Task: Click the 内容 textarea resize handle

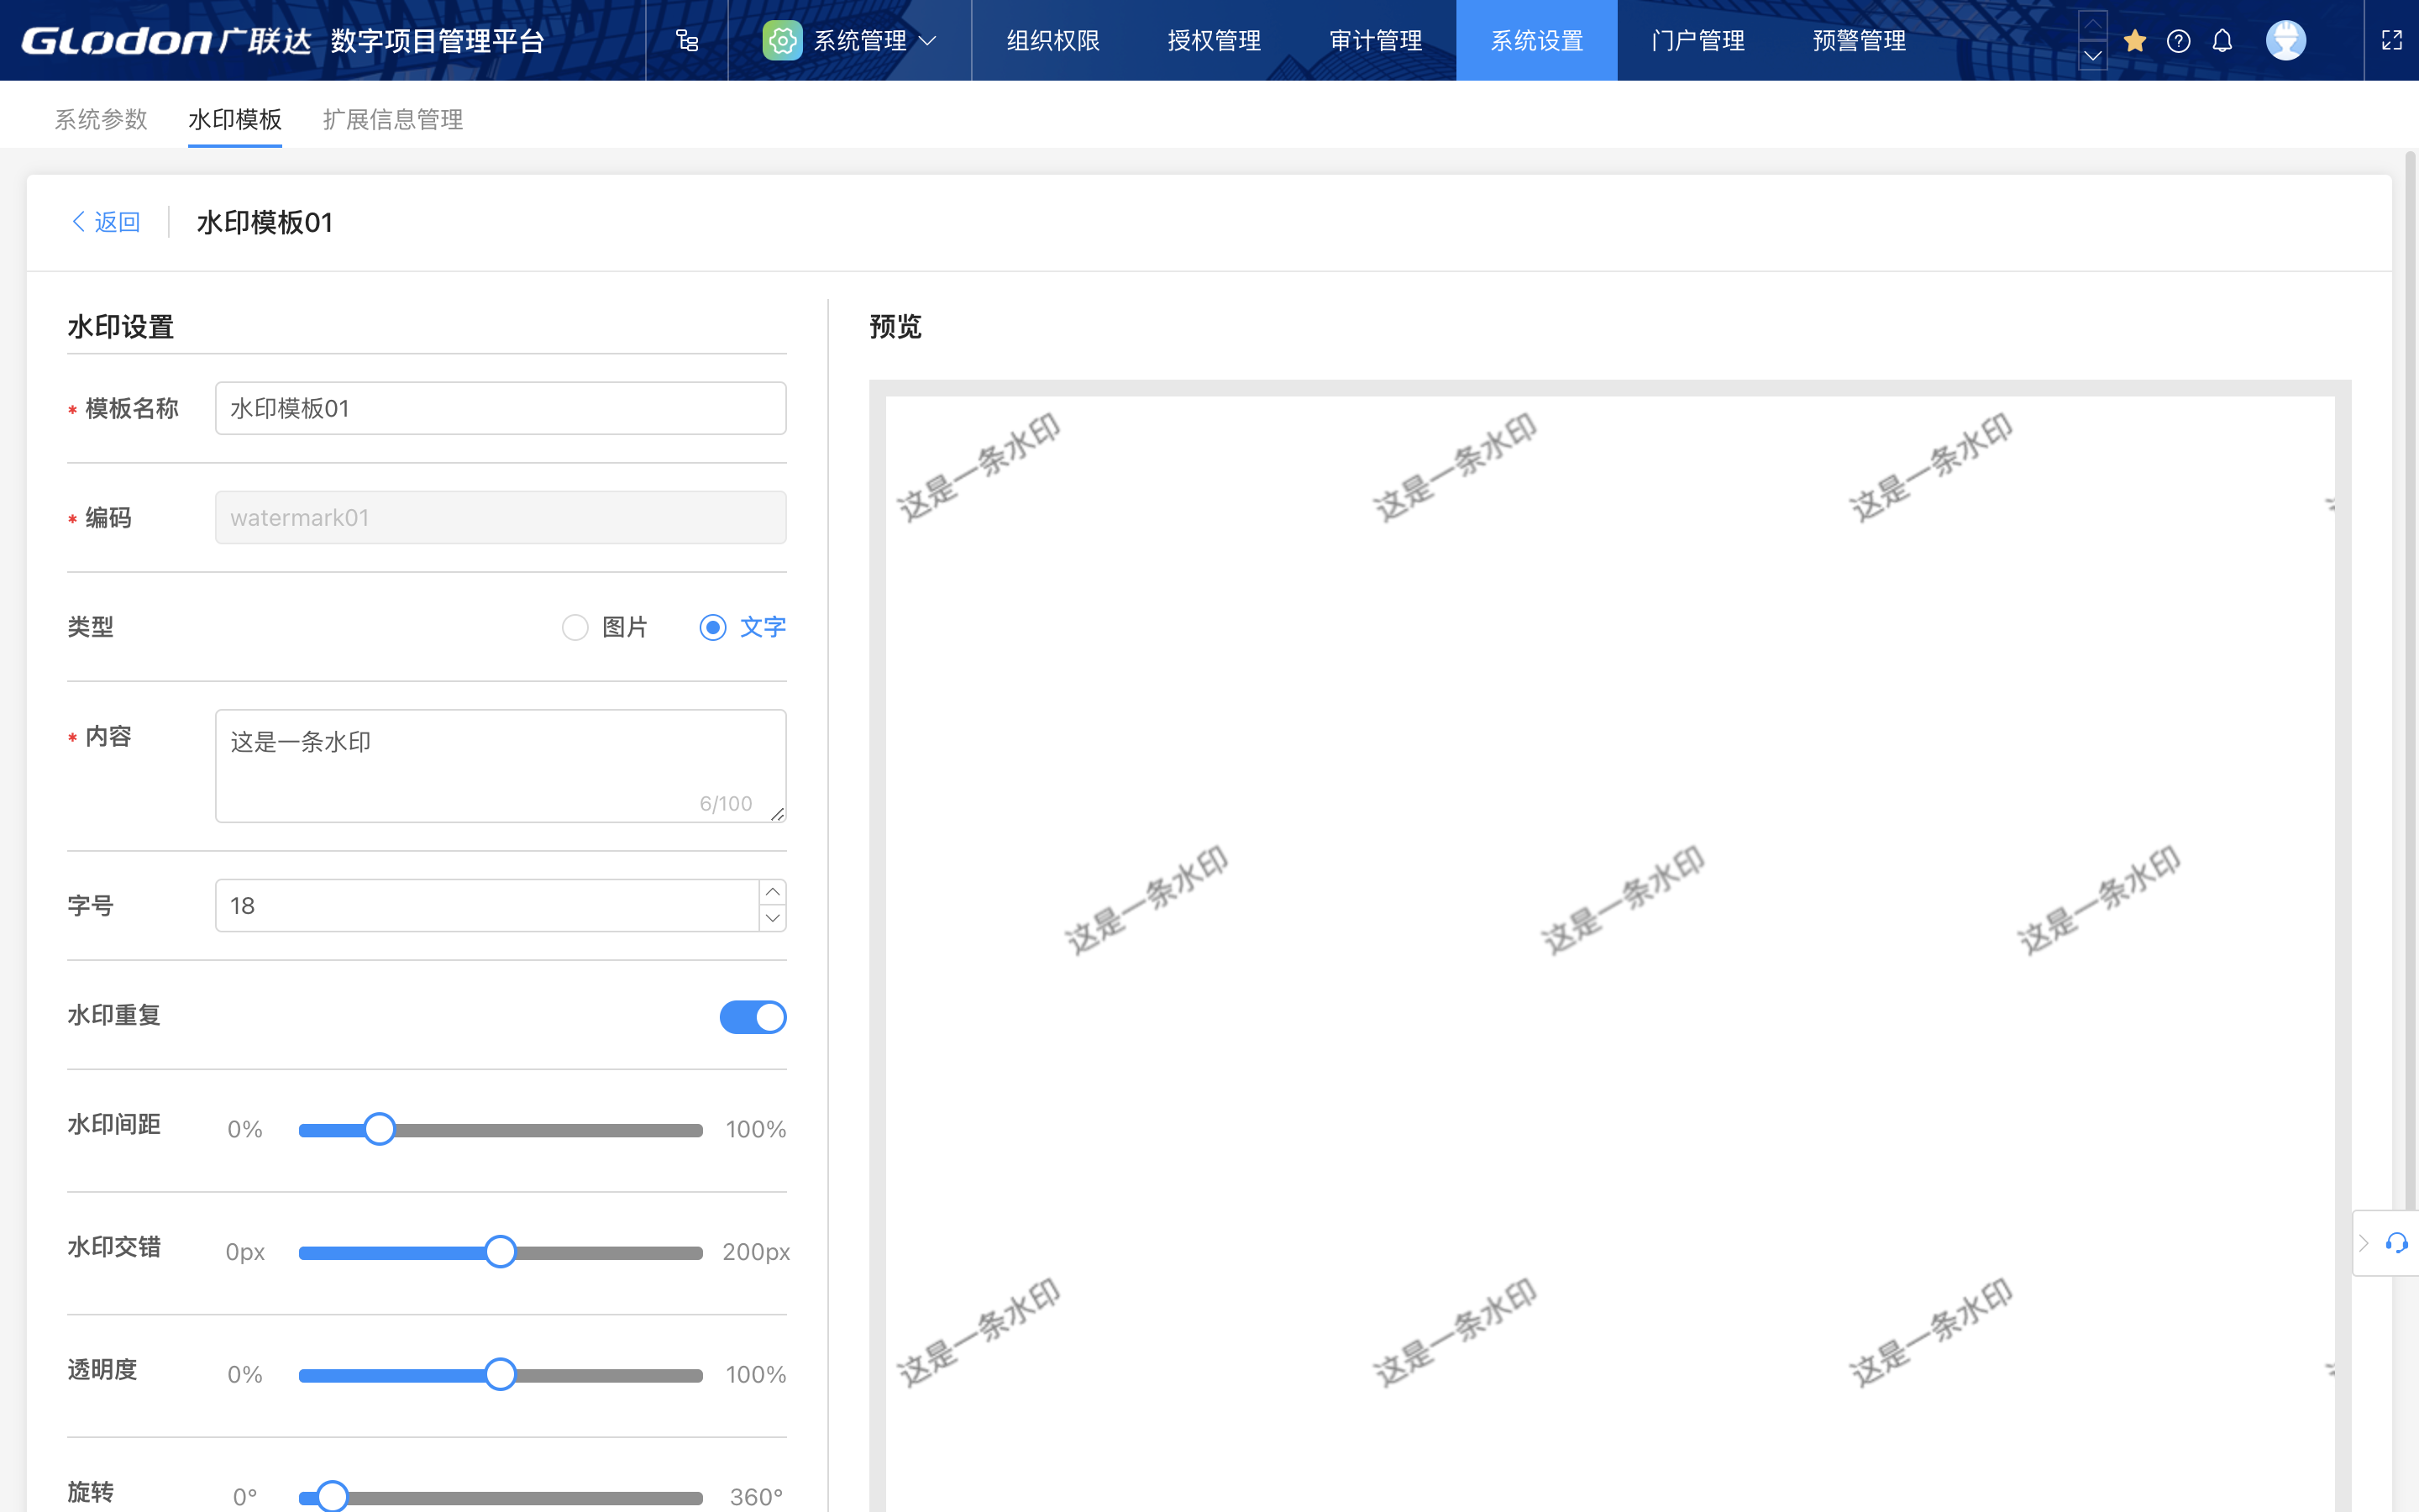Action: click(778, 814)
